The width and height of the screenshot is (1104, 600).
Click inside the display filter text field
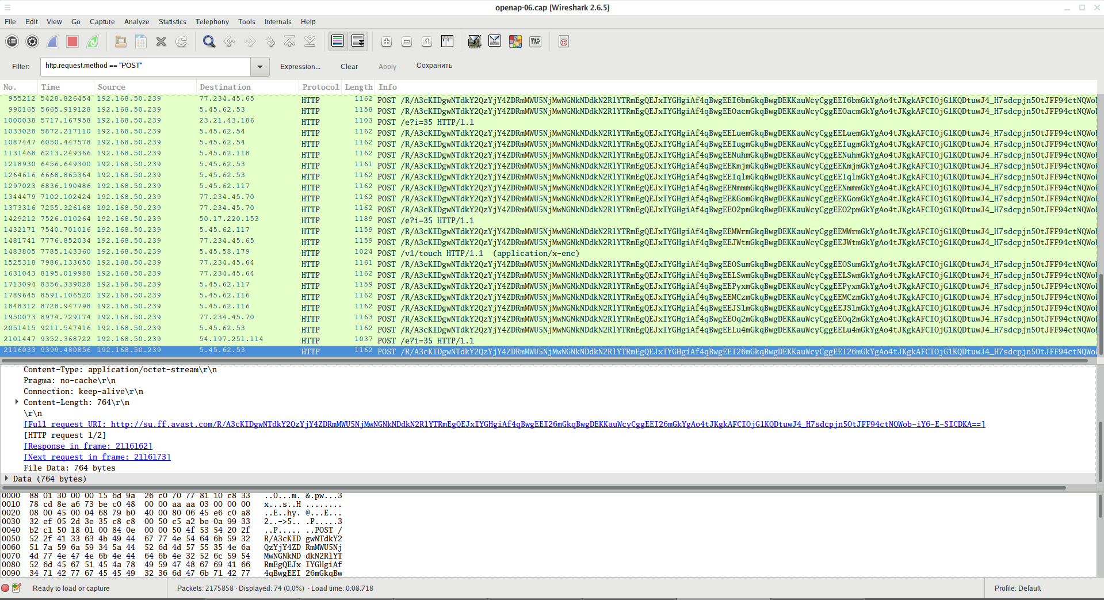pyautogui.click(x=145, y=66)
